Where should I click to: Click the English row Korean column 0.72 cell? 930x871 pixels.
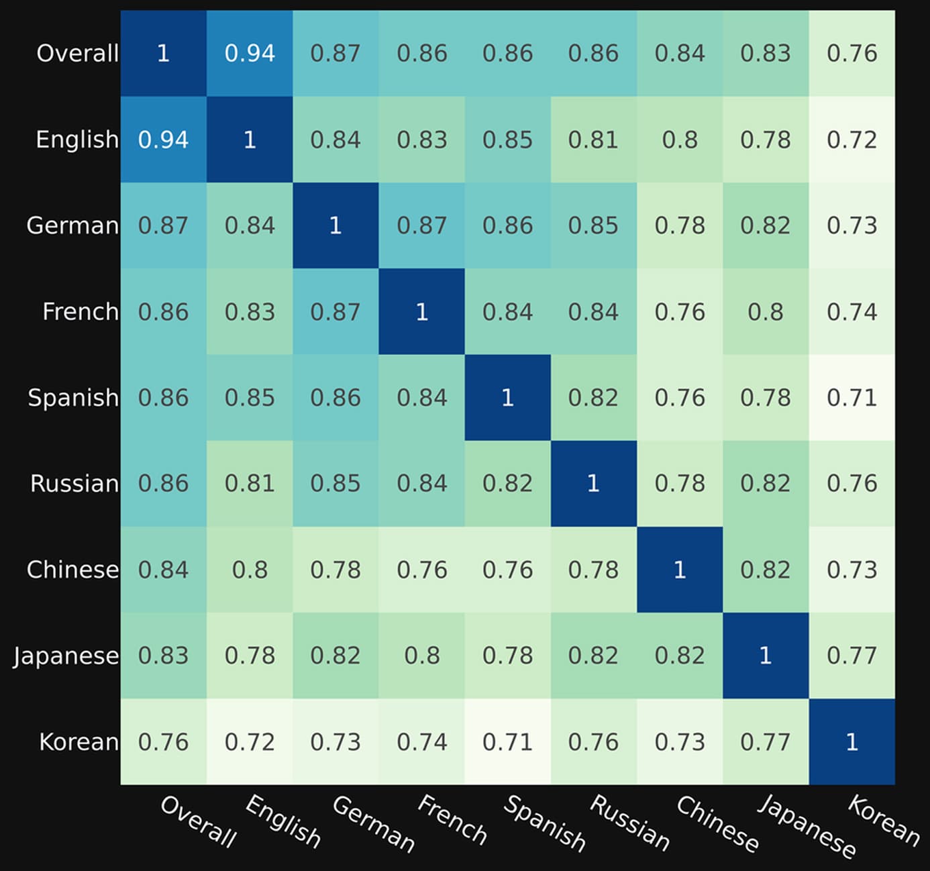(x=852, y=140)
